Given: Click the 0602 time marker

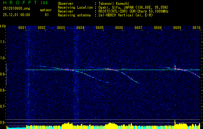Looking at the screenshot, I should coord(42,28).
